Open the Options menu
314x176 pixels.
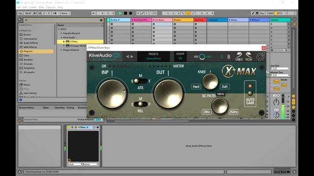(51, 7)
